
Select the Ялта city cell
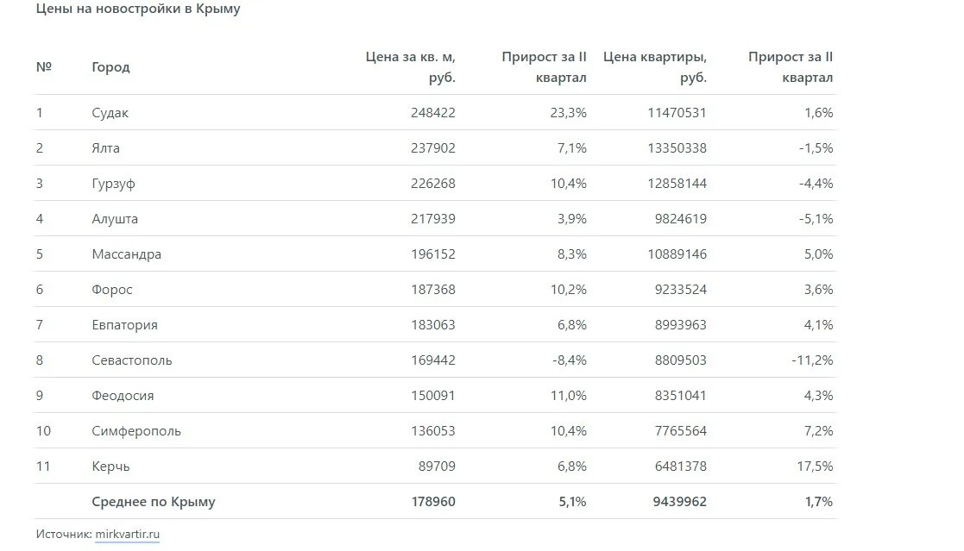pyautogui.click(x=106, y=148)
